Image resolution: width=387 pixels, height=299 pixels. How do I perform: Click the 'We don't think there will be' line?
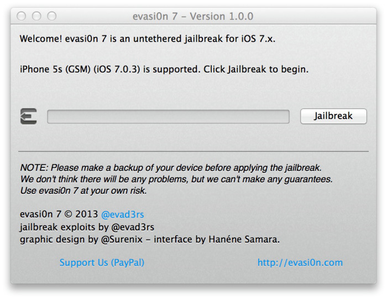[176, 179]
